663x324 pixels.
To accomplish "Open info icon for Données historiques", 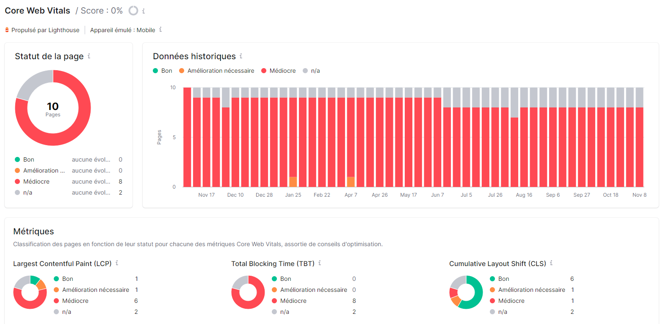I will click(x=241, y=56).
